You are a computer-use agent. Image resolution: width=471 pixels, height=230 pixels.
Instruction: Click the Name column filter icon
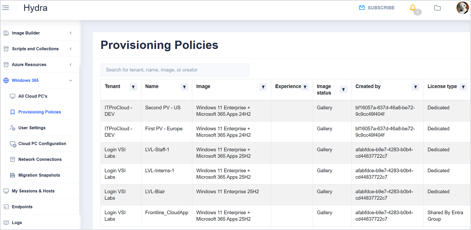tap(184, 87)
